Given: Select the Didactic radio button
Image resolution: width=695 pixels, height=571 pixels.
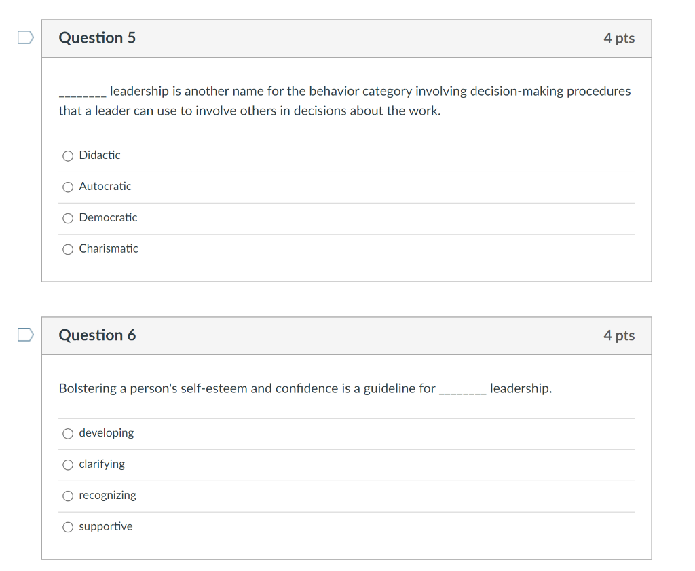Looking at the screenshot, I should (68, 155).
